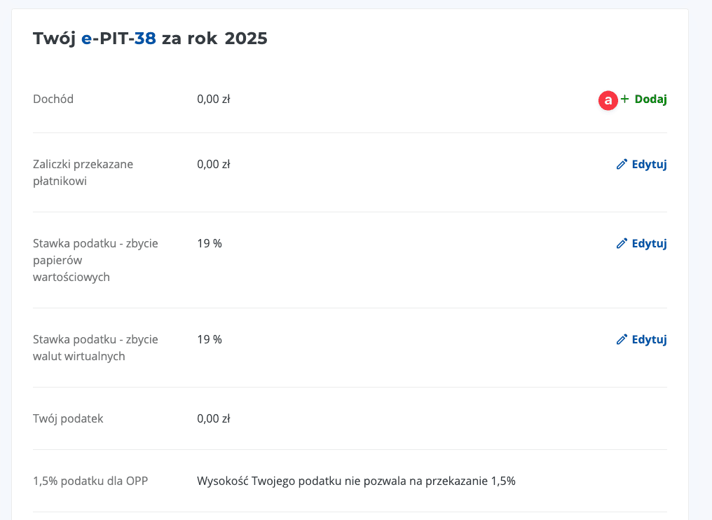Click the heading Twój e-PIT-38 za rok 2025

(149, 39)
